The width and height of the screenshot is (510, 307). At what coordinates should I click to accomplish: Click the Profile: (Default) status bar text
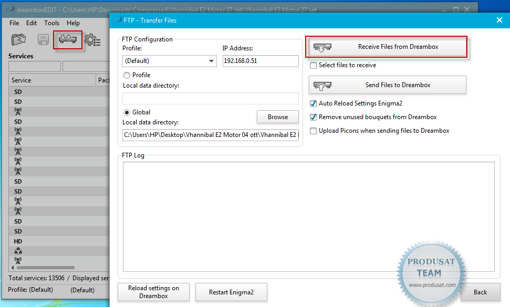point(30,290)
